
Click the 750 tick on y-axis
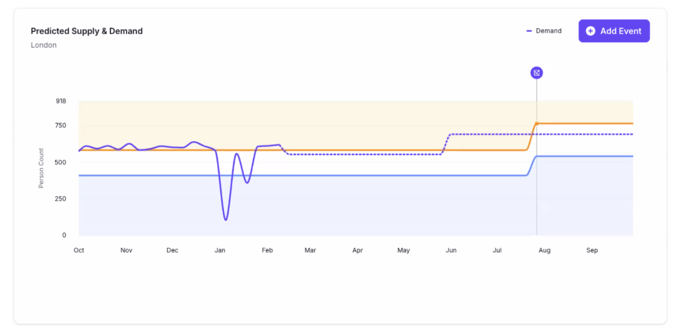point(60,125)
